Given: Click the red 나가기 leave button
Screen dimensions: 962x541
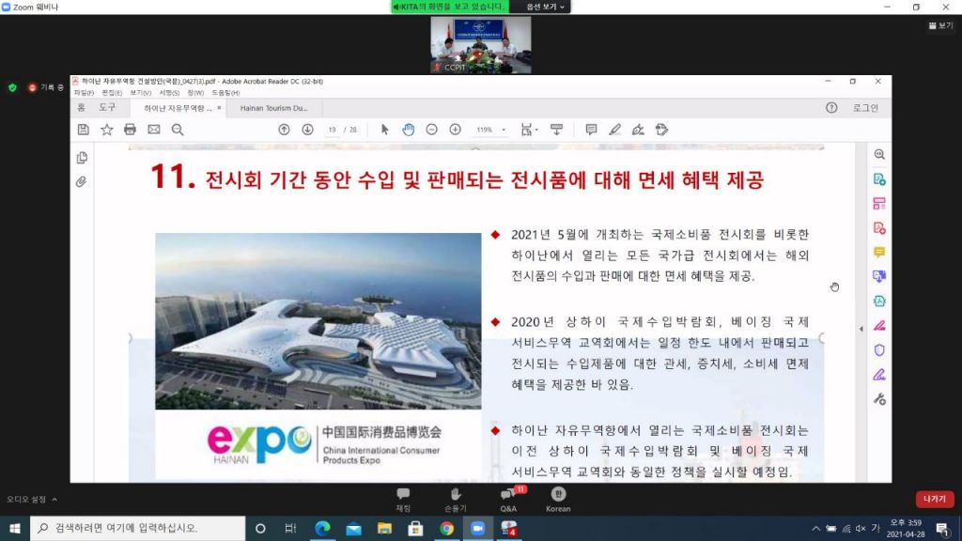Looking at the screenshot, I should pos(934,500).
